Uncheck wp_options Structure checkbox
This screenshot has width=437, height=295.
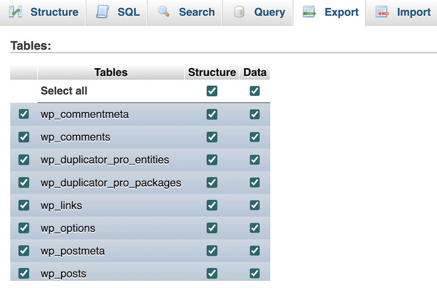click(212, 228)
